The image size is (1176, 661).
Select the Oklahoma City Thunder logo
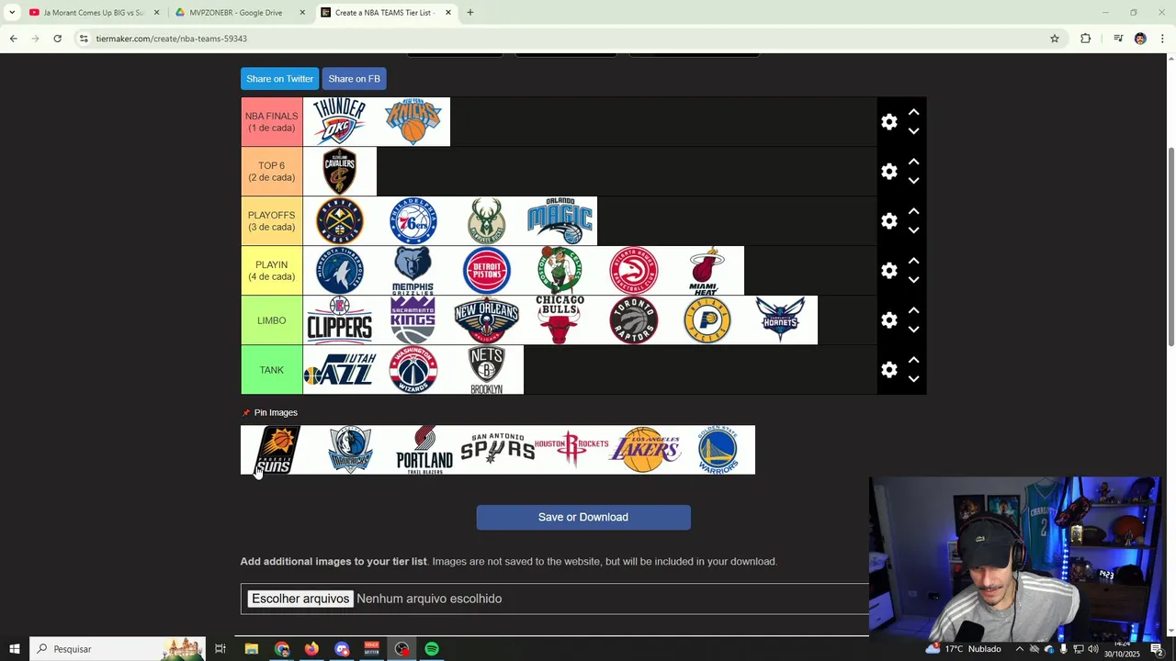pos(339,122)
